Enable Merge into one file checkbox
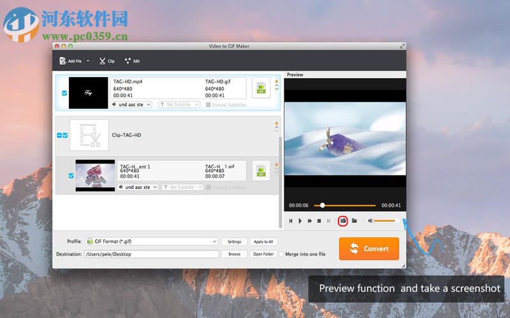Screen dimensions: 510x318 point(281,254)
